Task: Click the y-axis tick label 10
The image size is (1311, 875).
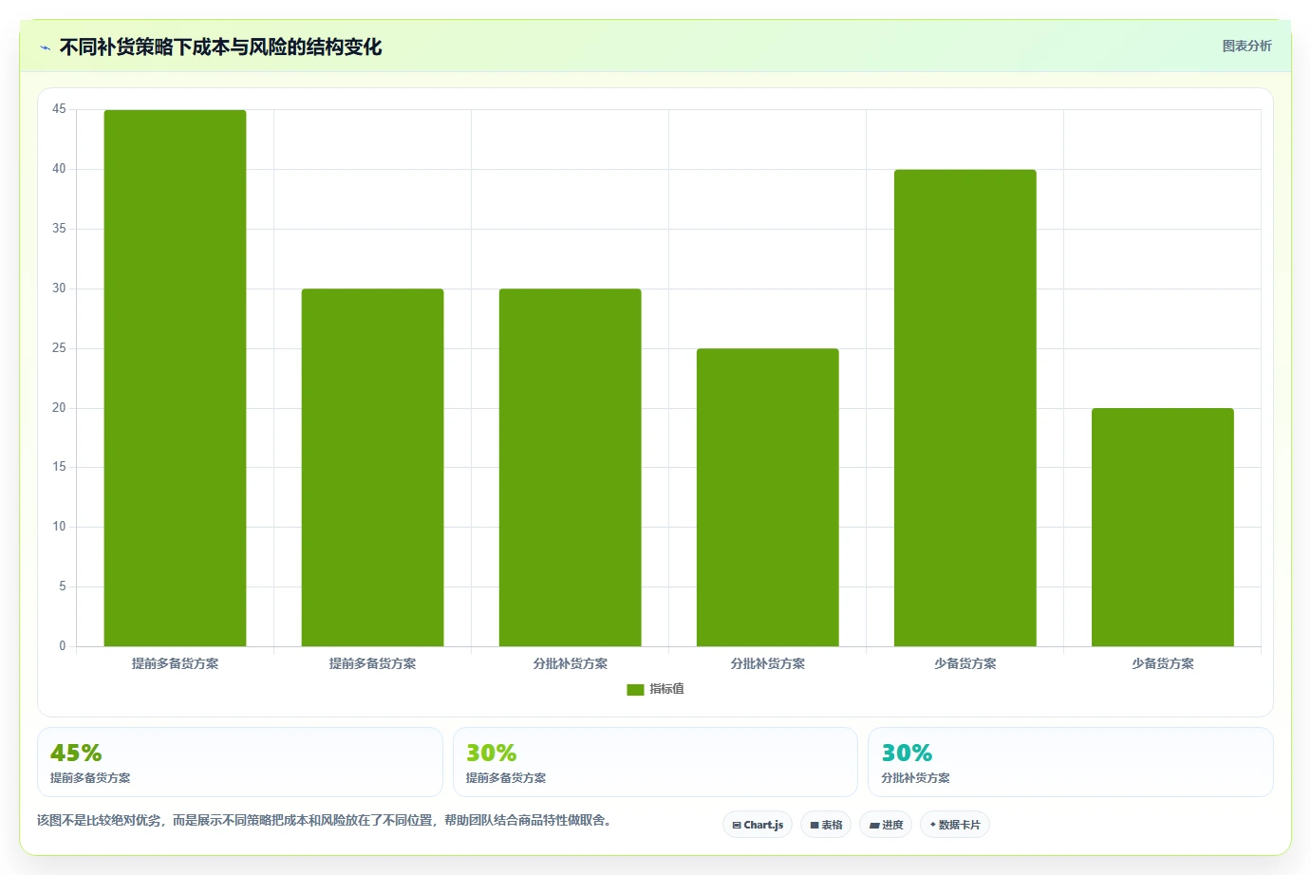Action: [x=59, y=527]
